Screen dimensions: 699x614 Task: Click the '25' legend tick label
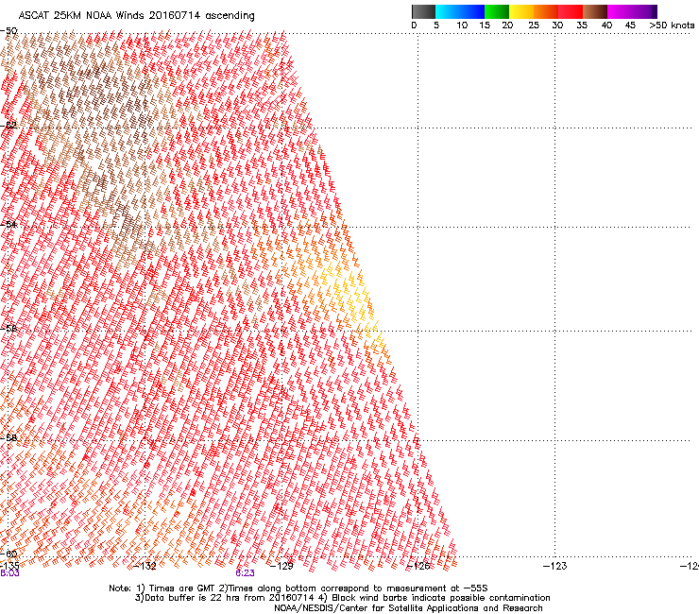[534, 26]
